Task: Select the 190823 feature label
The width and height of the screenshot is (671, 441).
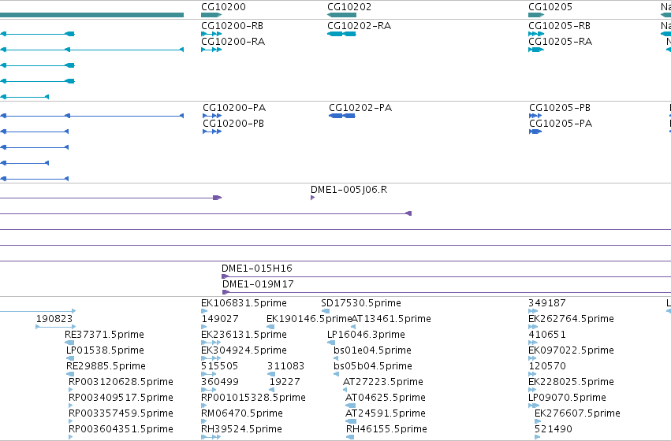Action: pyautogui.click(x=54, y=319)
